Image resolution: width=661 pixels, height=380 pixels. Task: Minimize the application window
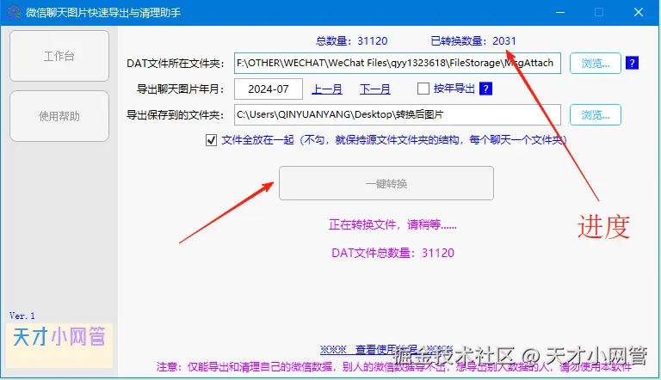(x=559, y=12)
